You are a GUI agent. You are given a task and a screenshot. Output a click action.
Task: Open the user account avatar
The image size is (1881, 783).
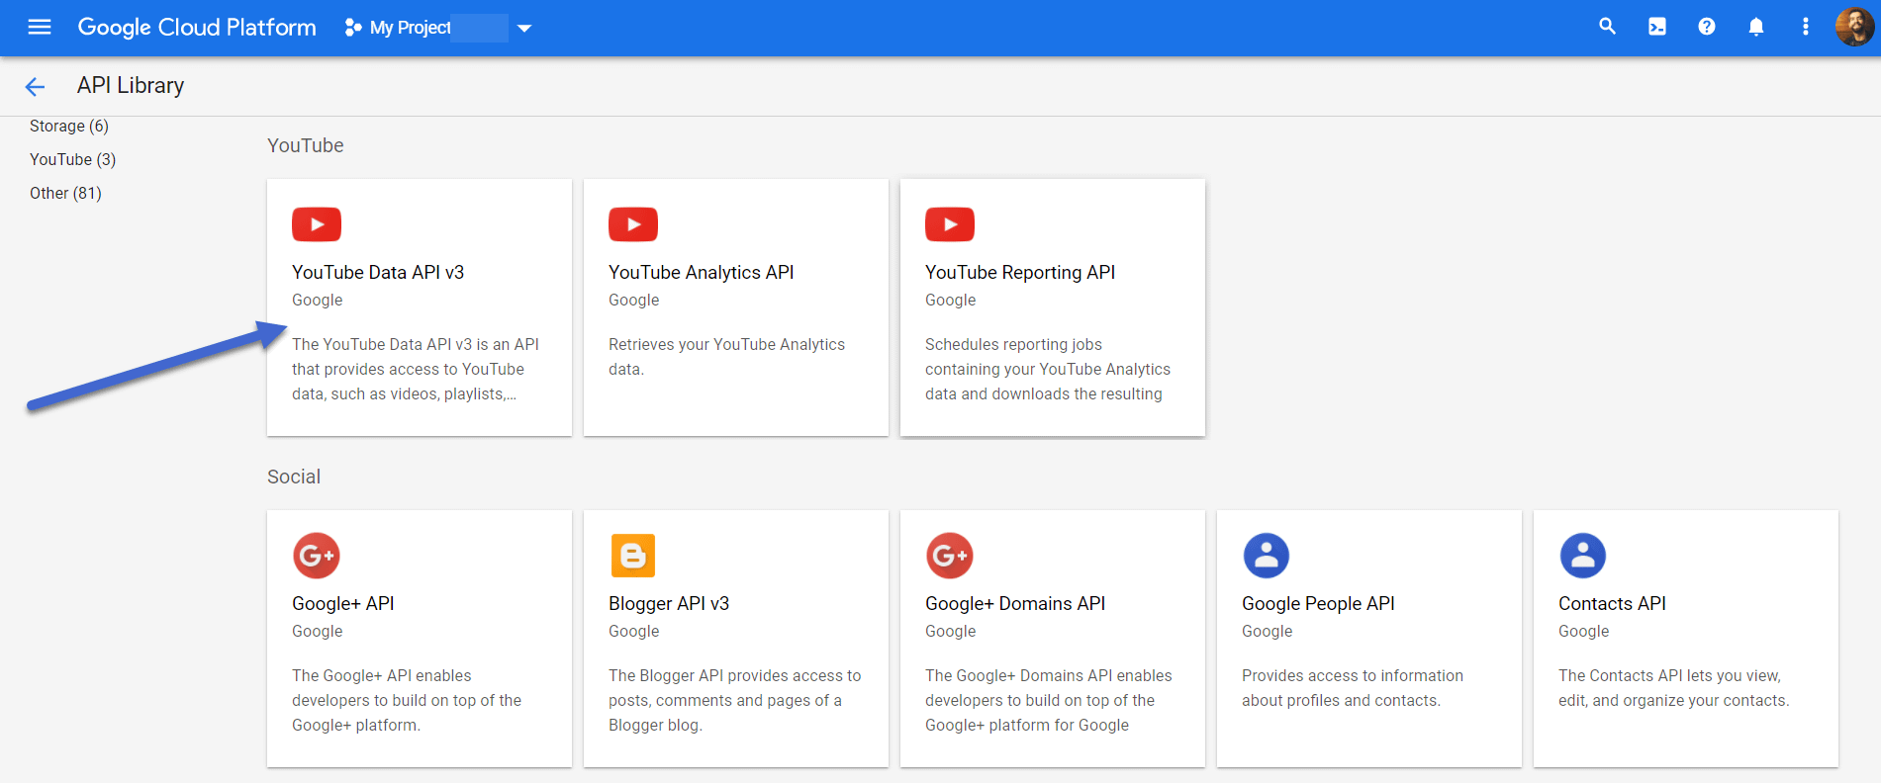click(x=1854, y=27)
